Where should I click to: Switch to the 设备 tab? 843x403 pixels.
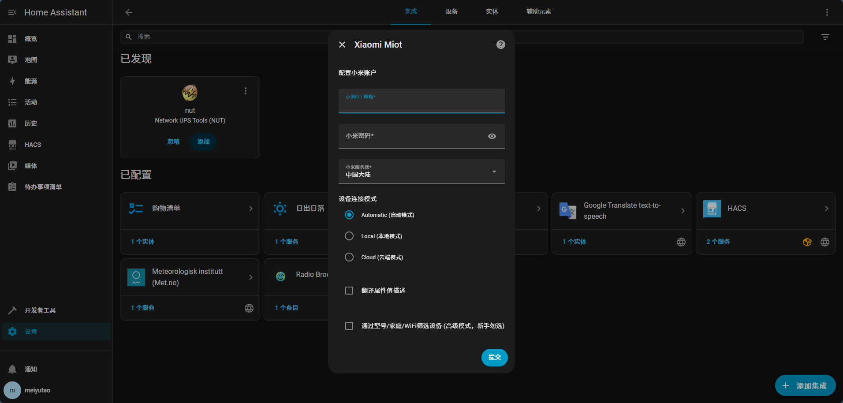coord(451,12)
